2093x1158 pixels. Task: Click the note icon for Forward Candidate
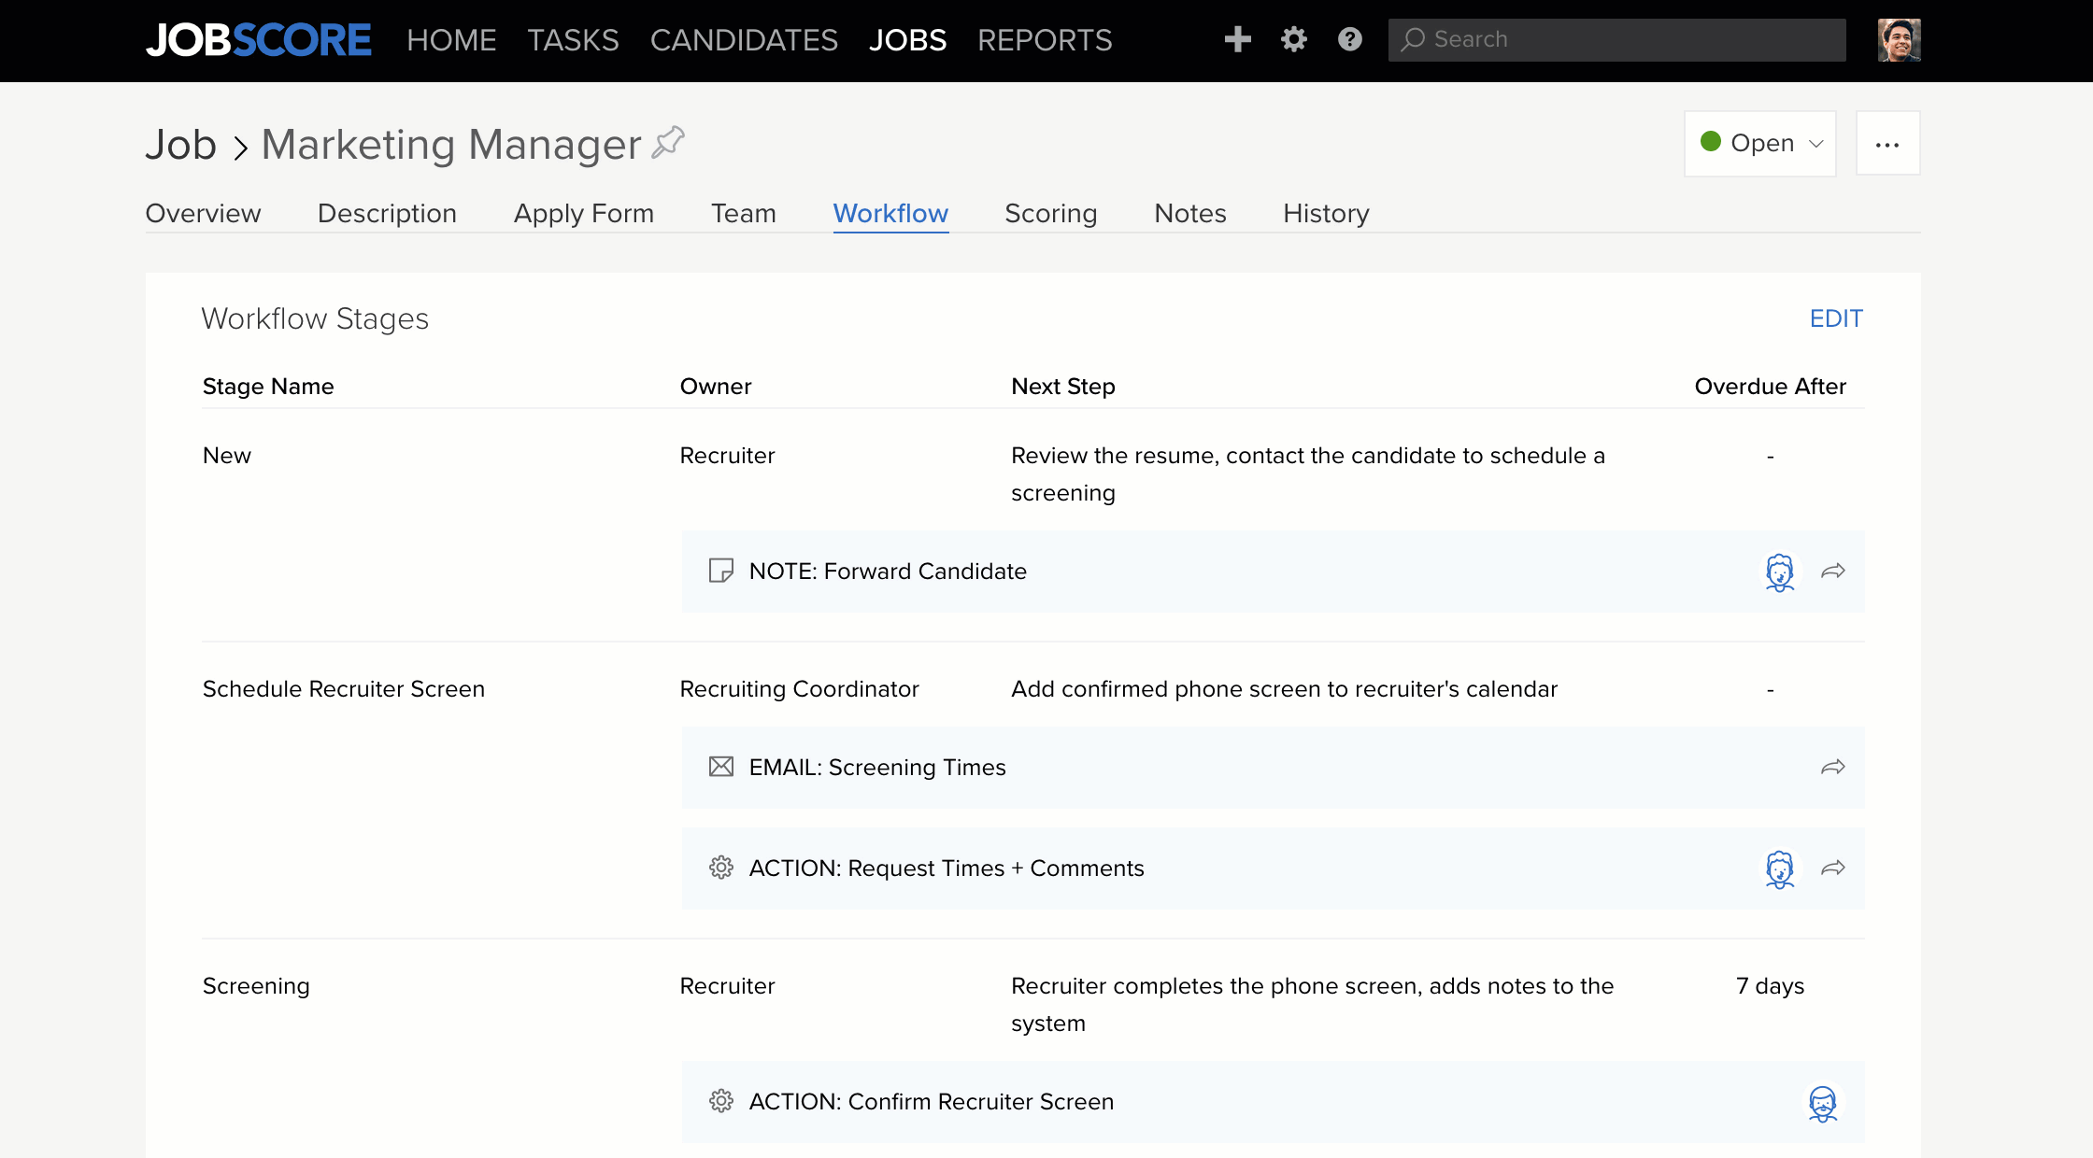pos(720,571)
